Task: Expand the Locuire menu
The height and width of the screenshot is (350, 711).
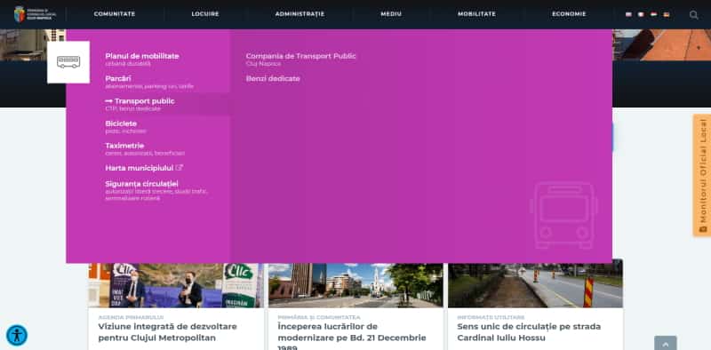Action: point(205,14)
